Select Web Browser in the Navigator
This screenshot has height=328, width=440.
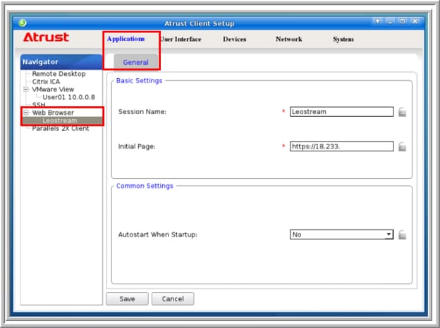(53, 113)
